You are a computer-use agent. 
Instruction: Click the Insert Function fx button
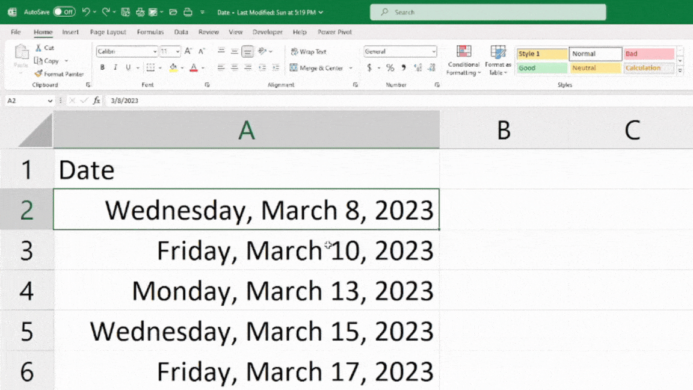point(97,101)
